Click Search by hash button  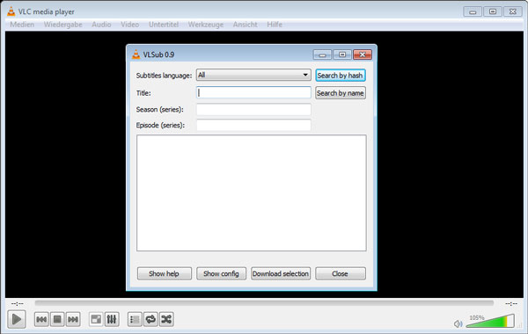[x=341, y=76]
